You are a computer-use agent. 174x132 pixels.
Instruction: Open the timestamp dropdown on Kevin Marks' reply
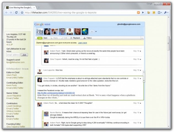[x=140, y=113]
